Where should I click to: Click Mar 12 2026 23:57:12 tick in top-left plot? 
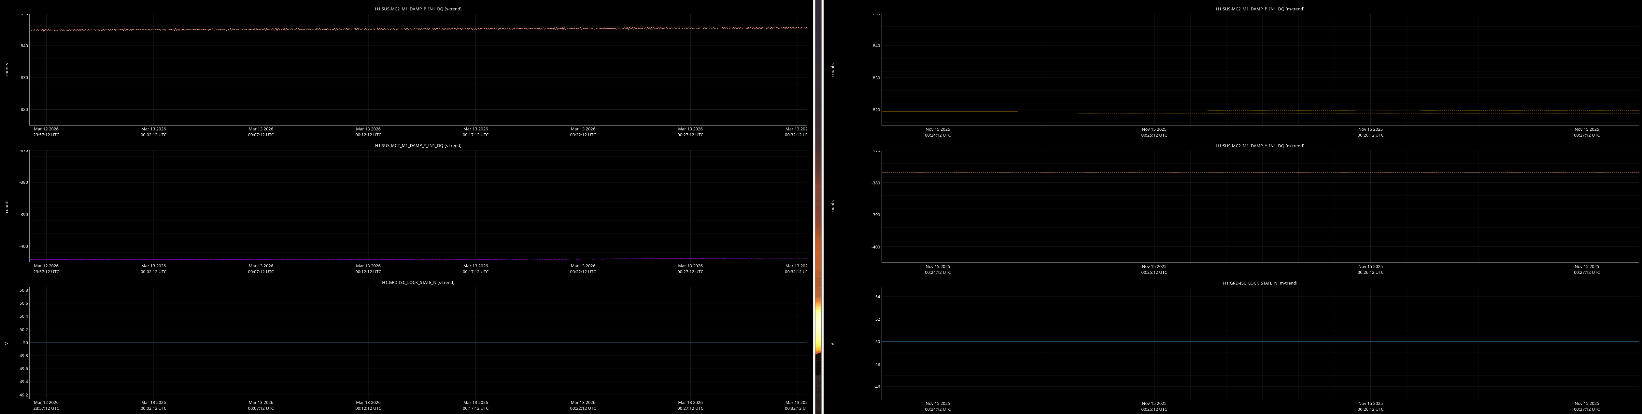click(46, 132)
